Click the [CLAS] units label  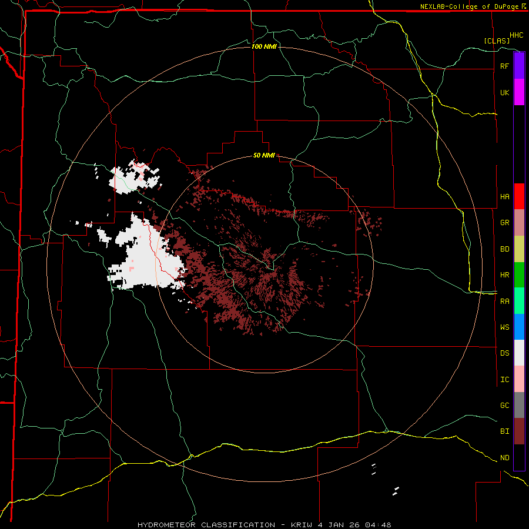[x=497, y=41]
